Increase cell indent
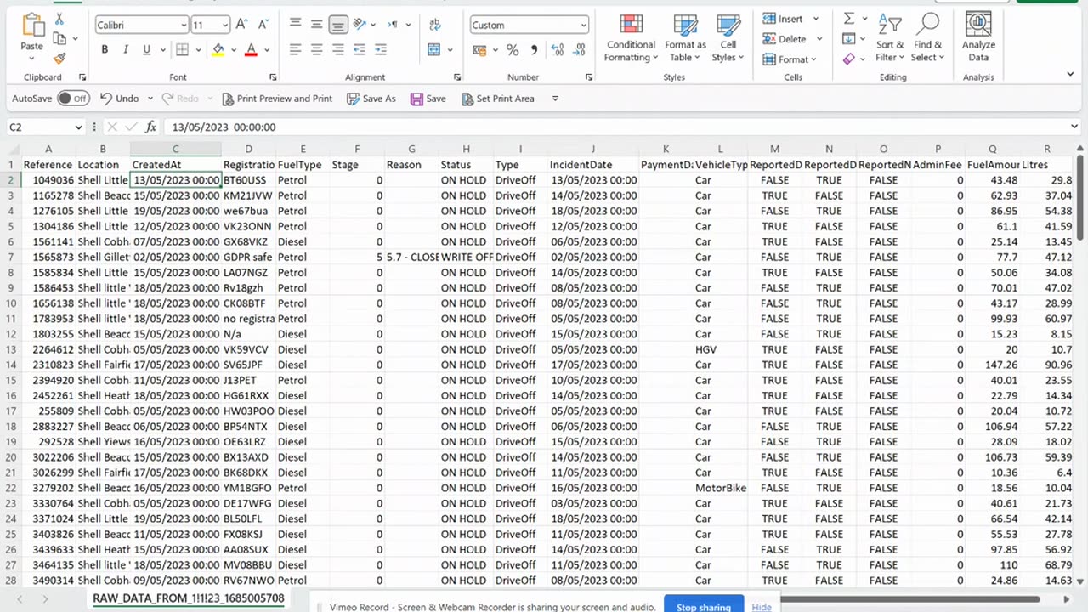This screenshot has height=612, width=1088. [x=380, y=49]
